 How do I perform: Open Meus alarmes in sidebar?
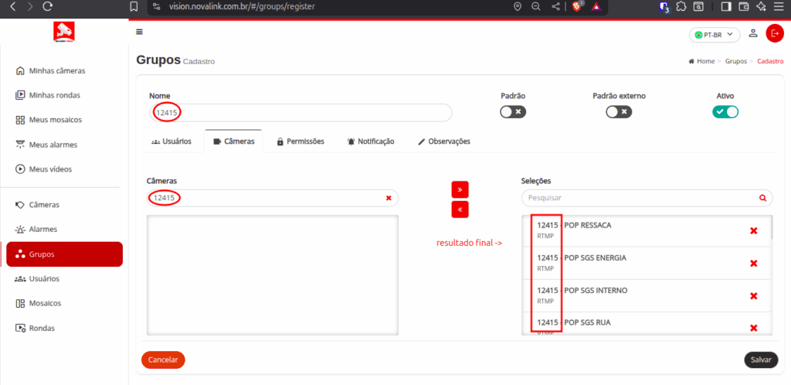64,145
